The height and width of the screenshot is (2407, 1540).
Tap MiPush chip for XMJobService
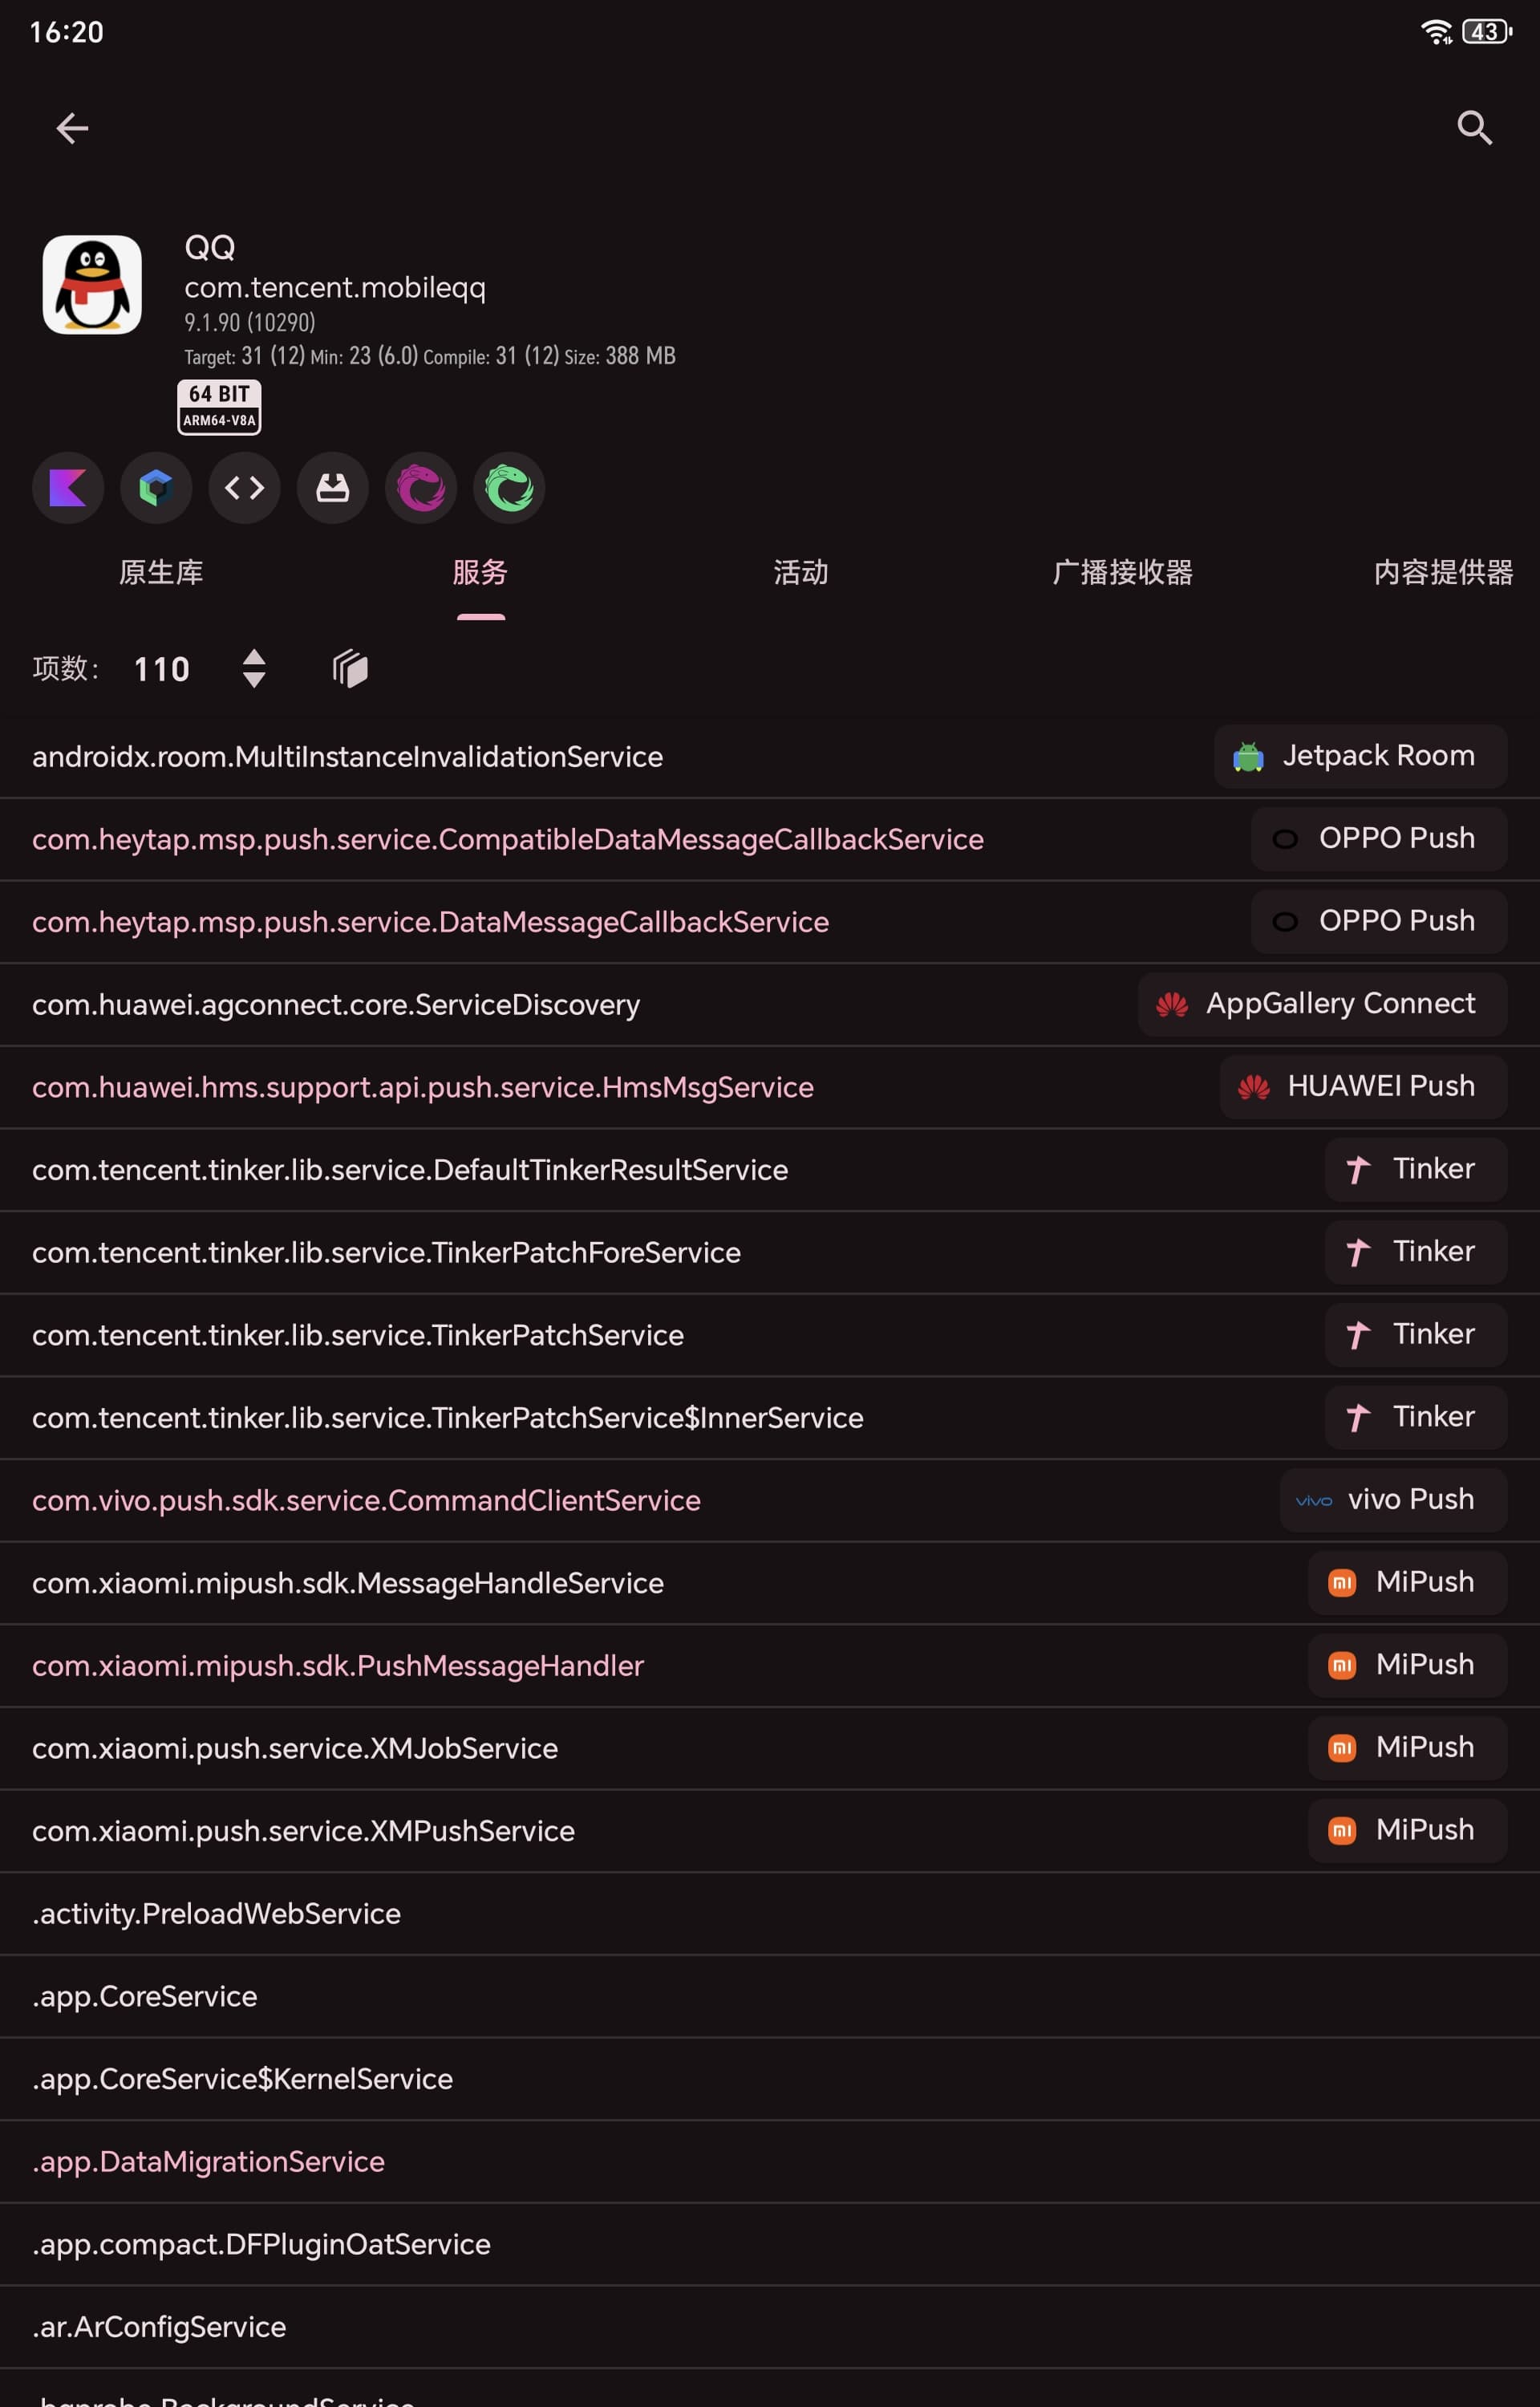coord(1407,1747)
